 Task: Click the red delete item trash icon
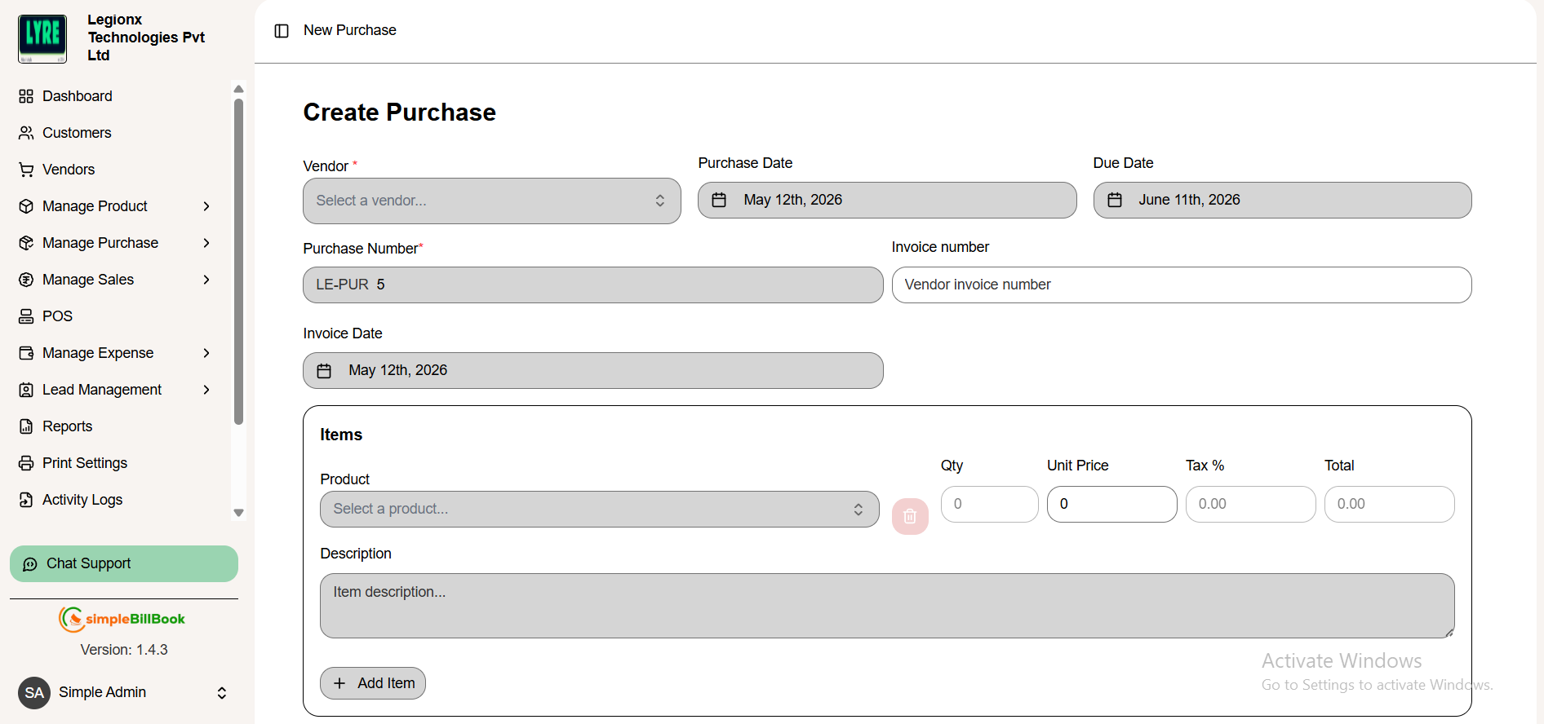pyautogui.click(x=910, y=516)
